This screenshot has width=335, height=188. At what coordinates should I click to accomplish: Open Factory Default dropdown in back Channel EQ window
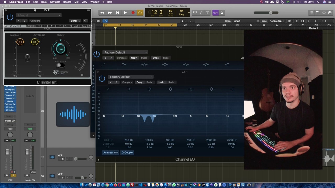[x=125, y=52]
